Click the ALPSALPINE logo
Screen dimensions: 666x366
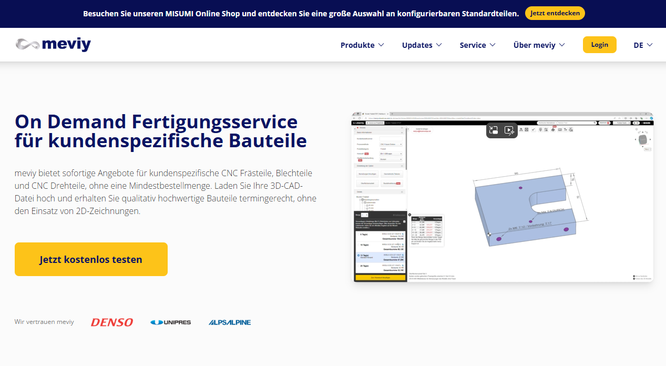click(x=230, y=322)
